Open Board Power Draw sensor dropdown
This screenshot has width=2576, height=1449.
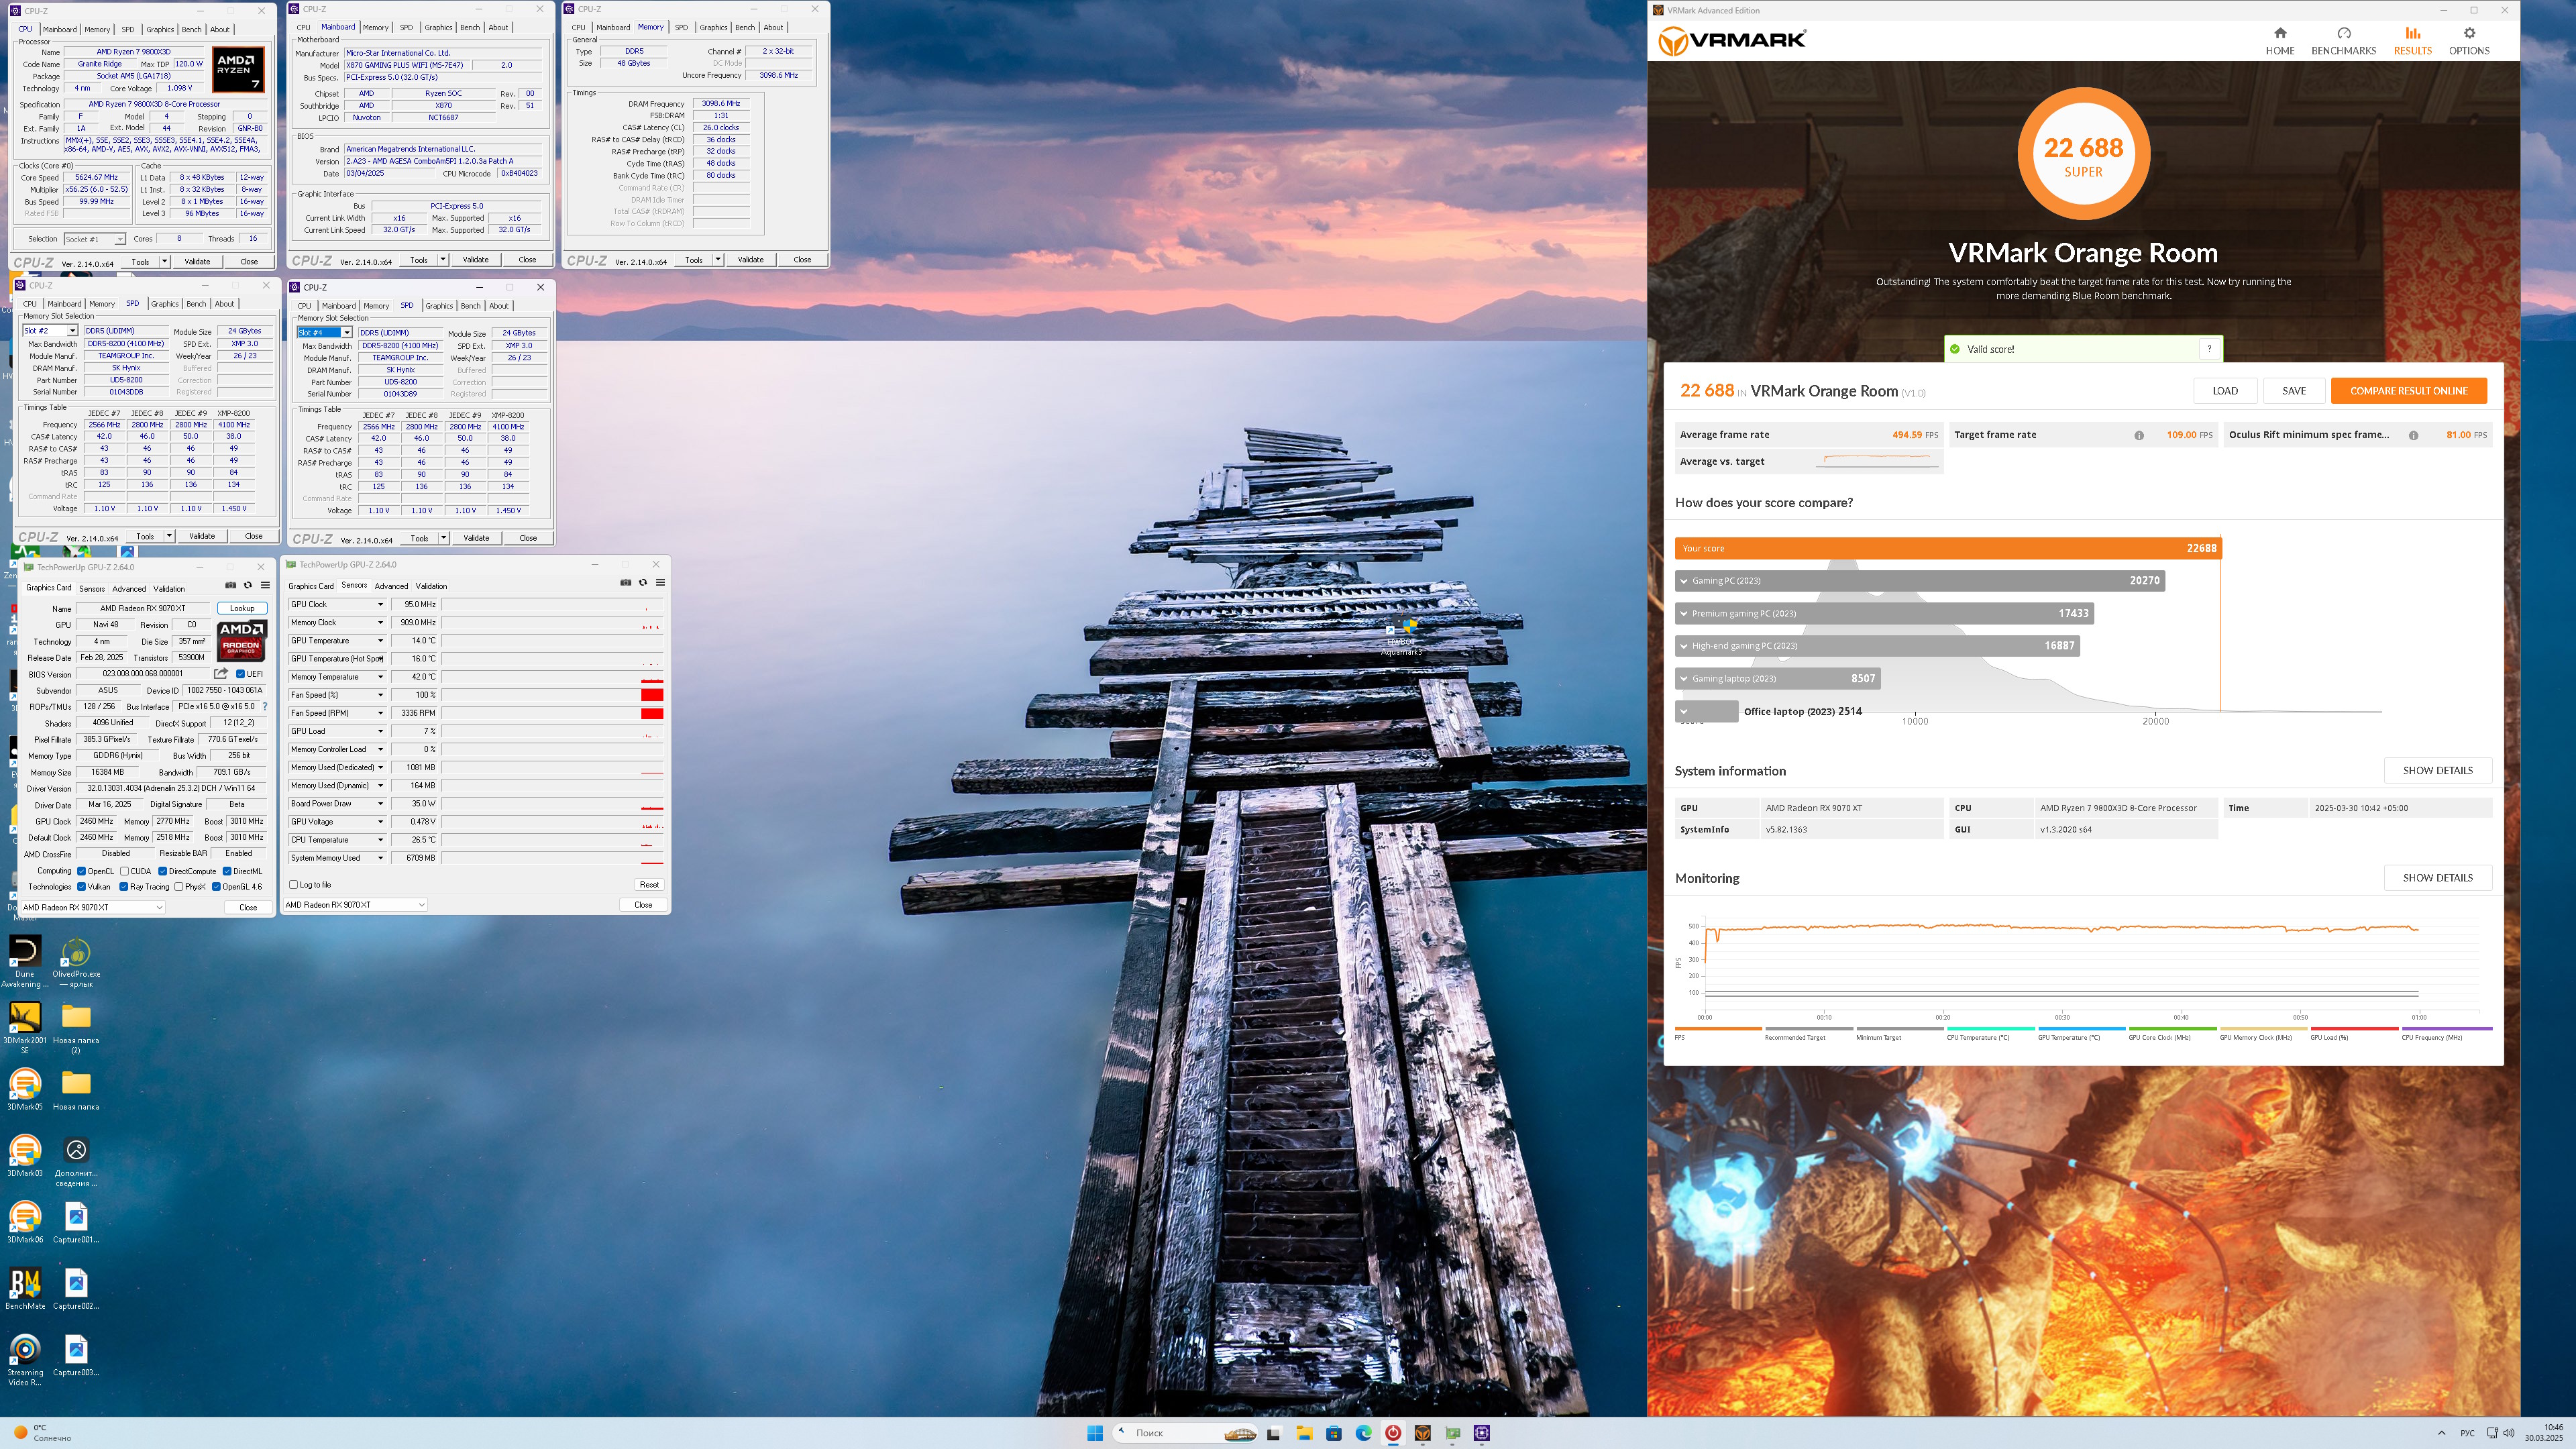click(380, 804)
